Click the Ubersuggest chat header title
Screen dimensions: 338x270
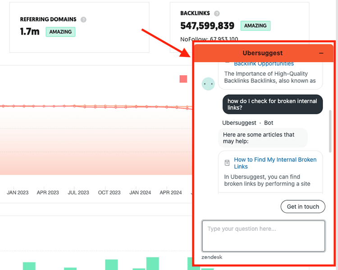[263, 53]
